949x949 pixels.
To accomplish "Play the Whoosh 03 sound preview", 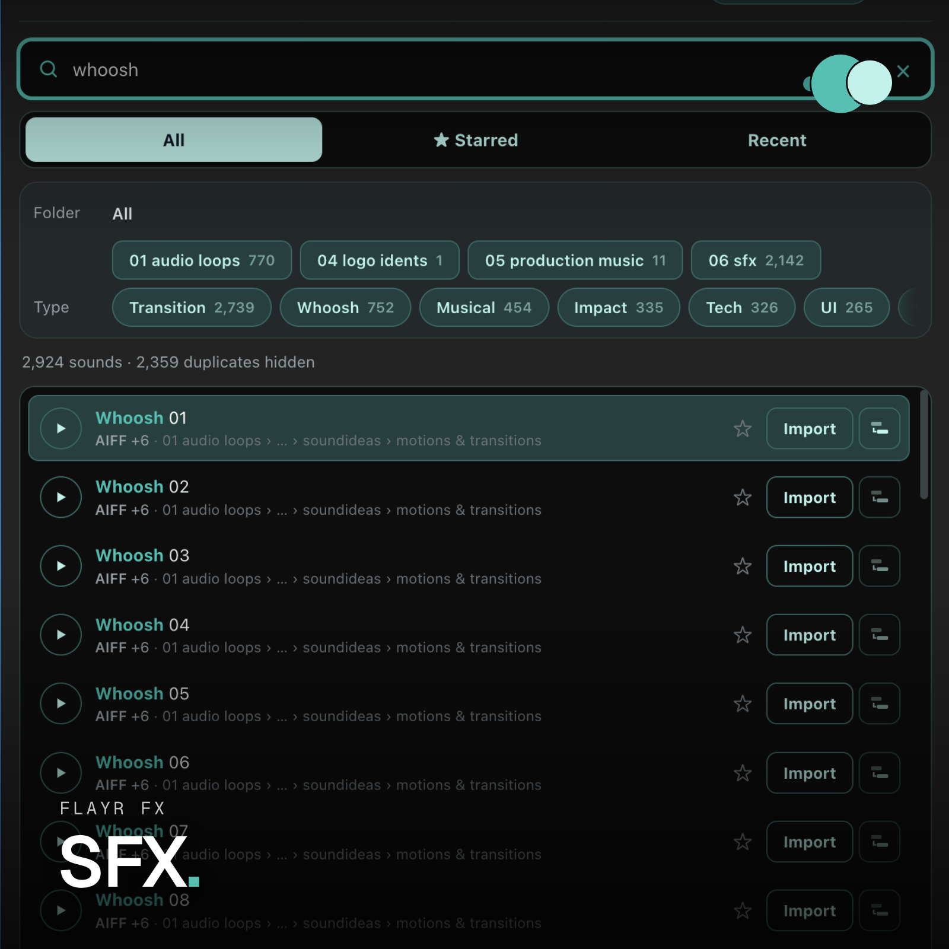I will pyautogui.click(x=60, y=566).
